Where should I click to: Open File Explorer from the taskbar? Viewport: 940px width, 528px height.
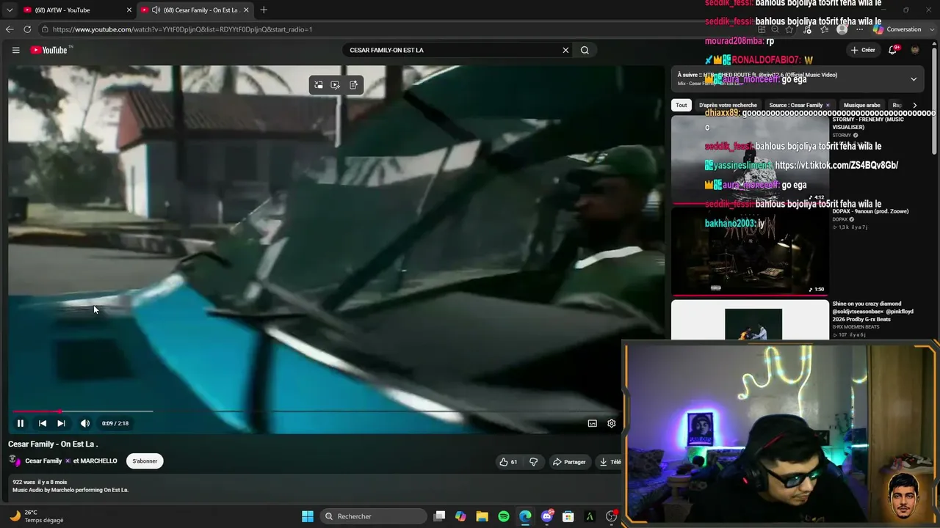pos(482,516)
